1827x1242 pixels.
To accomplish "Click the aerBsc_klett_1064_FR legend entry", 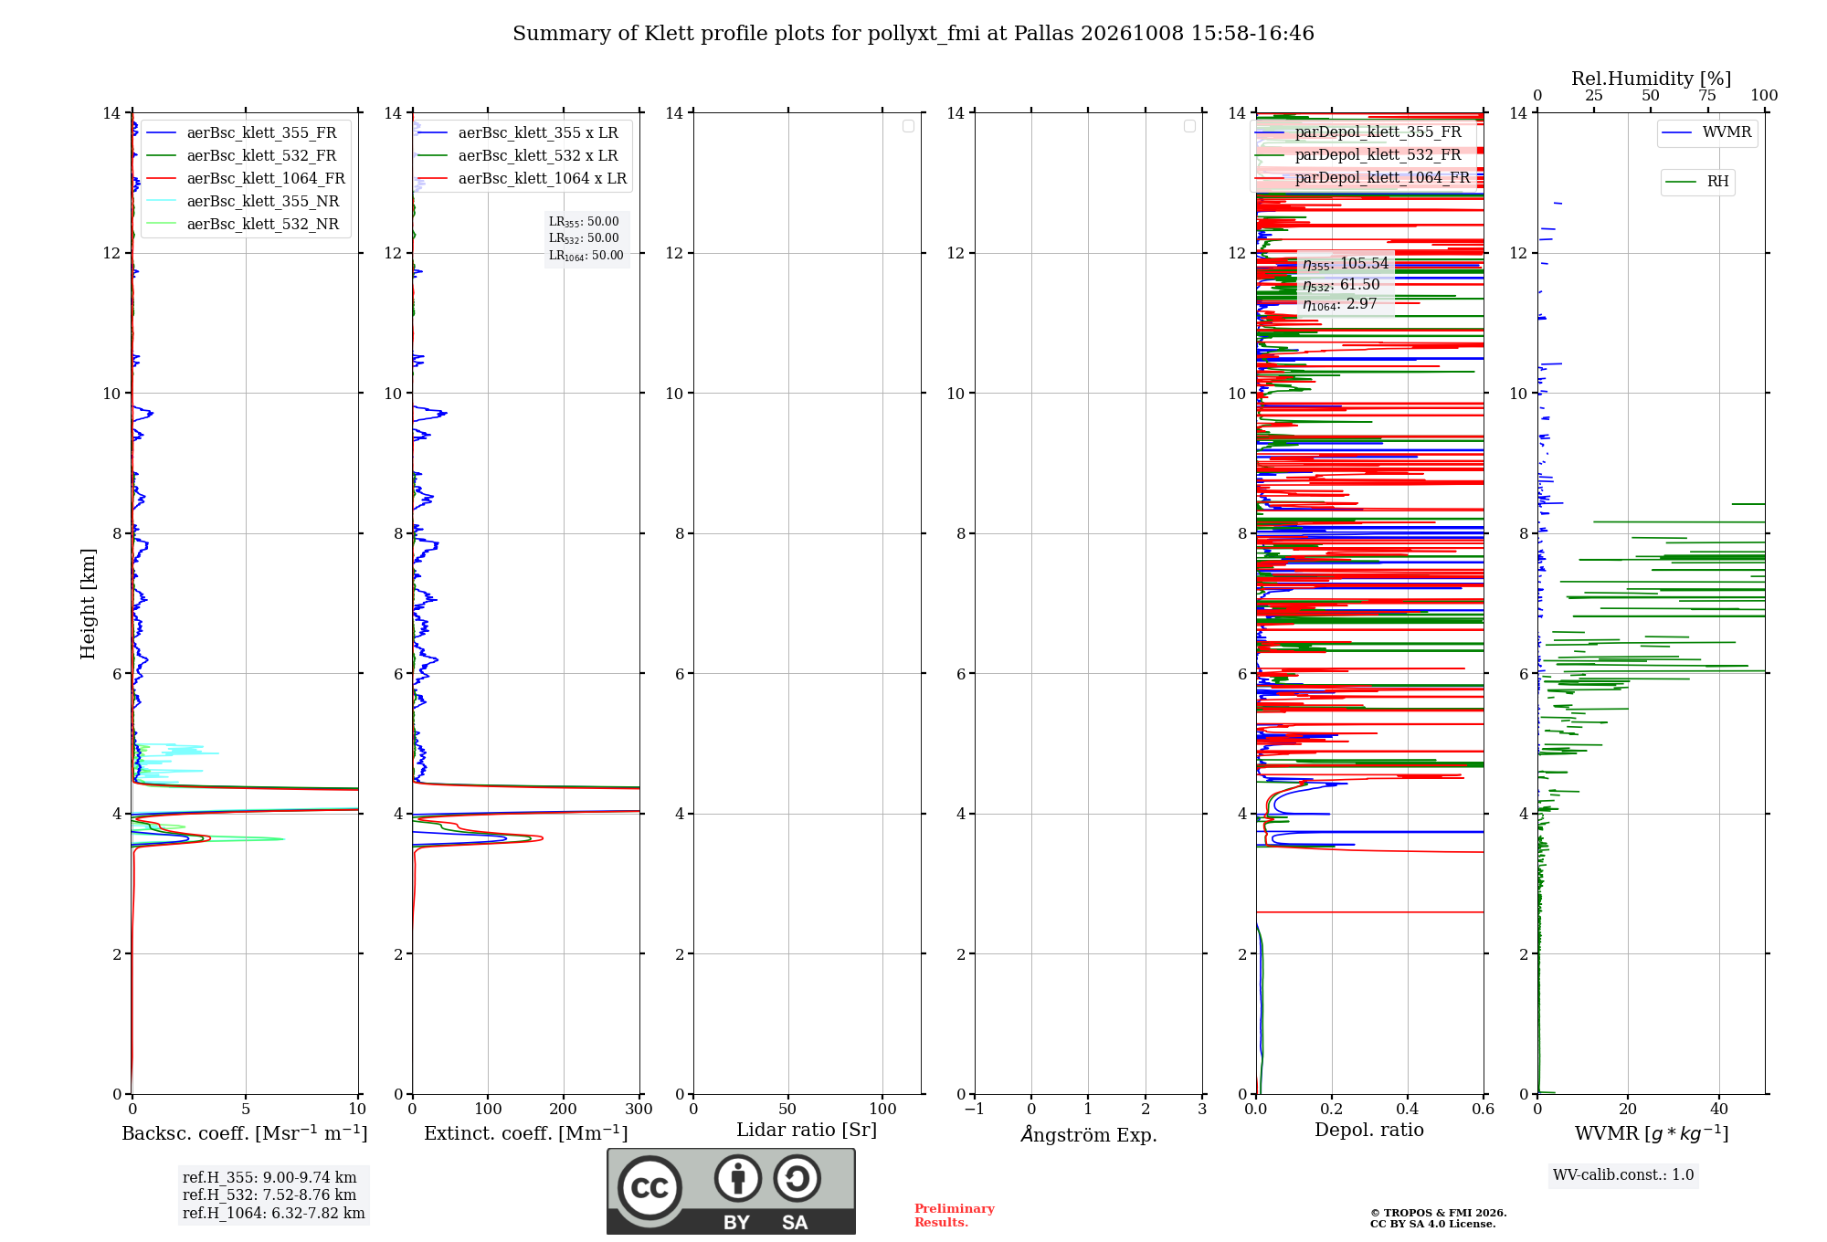I will (x=246, y=179).
